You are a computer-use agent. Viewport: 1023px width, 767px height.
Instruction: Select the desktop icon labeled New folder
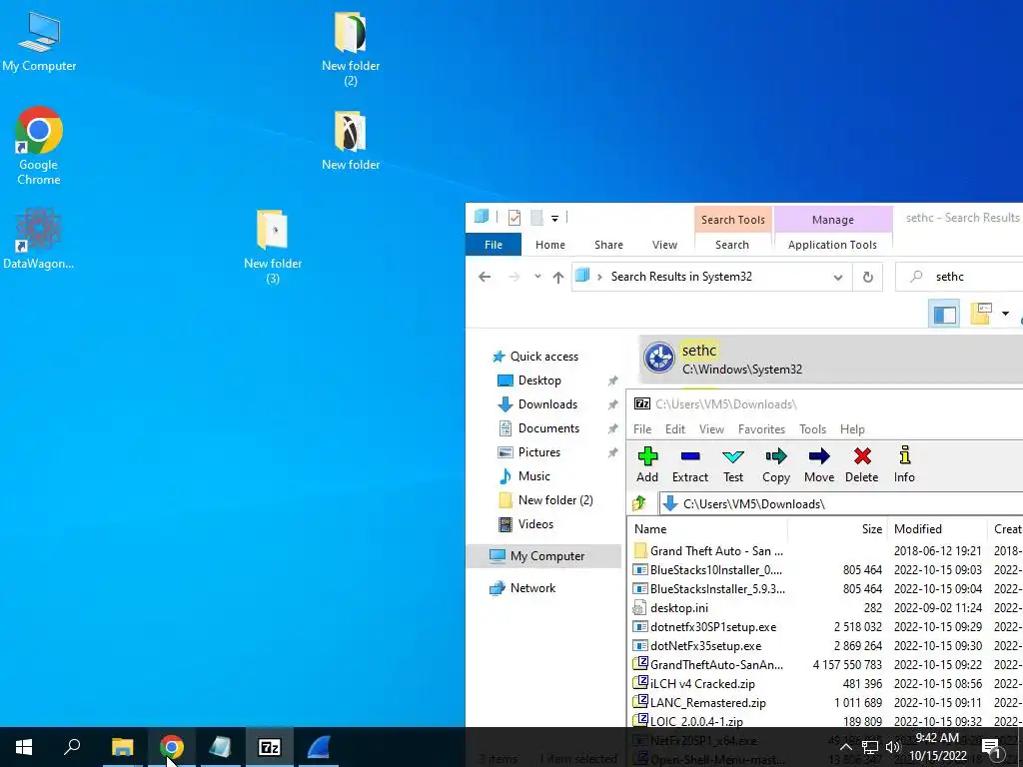pyautogui.click(x=351, y=140)
